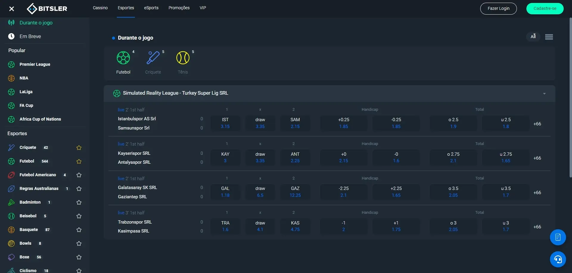Favorite Críquete with its star
The image size is (572, 273).
(79, 148)
